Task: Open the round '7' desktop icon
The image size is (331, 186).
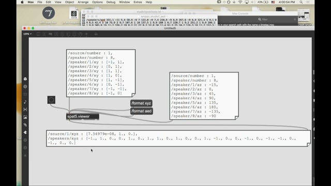Action: (49, 13)
